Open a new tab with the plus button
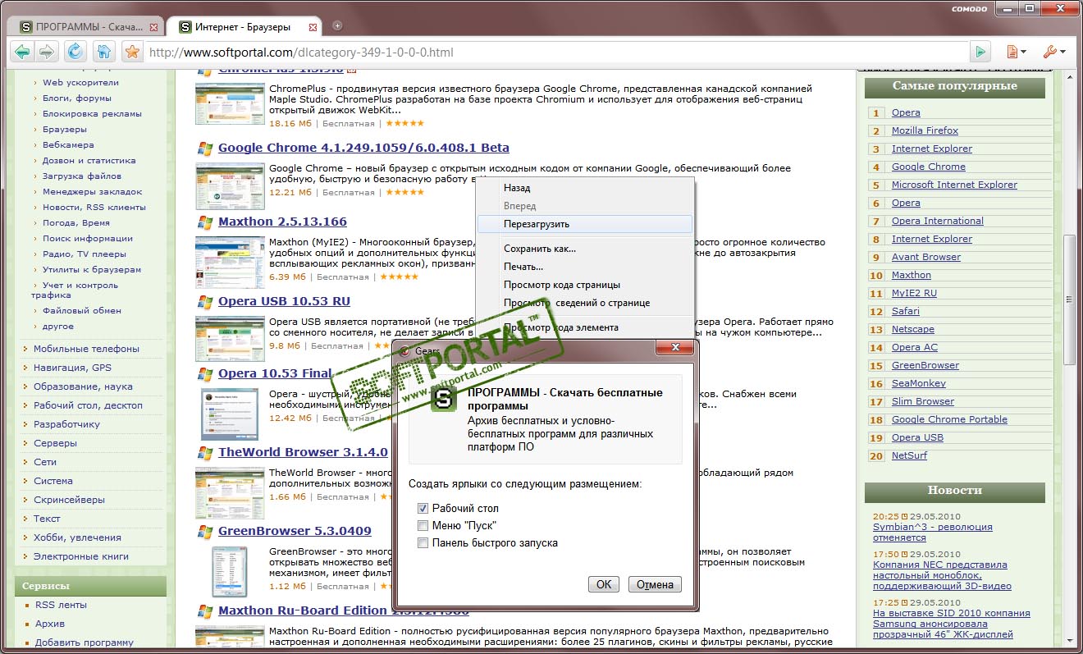This screenshot has width=1083, height=654. point(337,26)
